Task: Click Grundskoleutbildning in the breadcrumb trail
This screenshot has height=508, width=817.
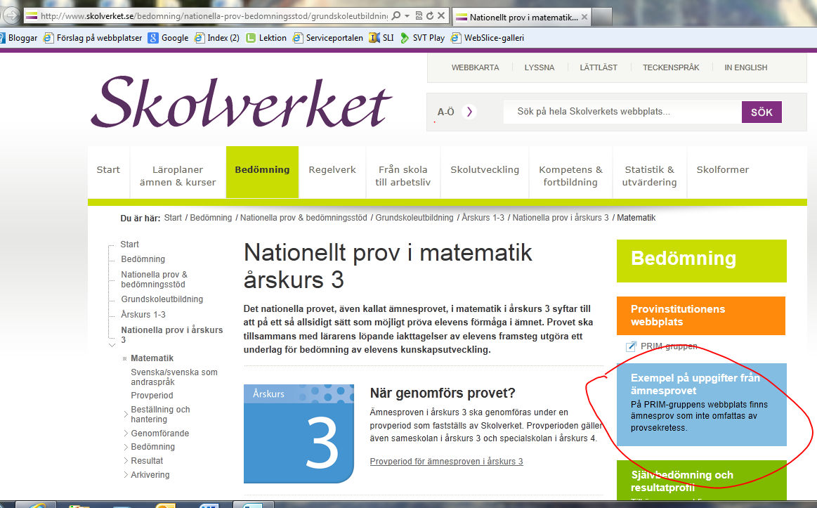Action: pos(414,218)
